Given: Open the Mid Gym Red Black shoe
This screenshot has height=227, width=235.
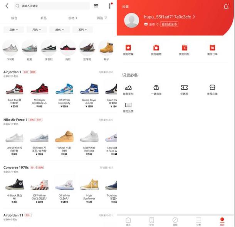Looking at the screenshot, I should [x=39, y=95].
